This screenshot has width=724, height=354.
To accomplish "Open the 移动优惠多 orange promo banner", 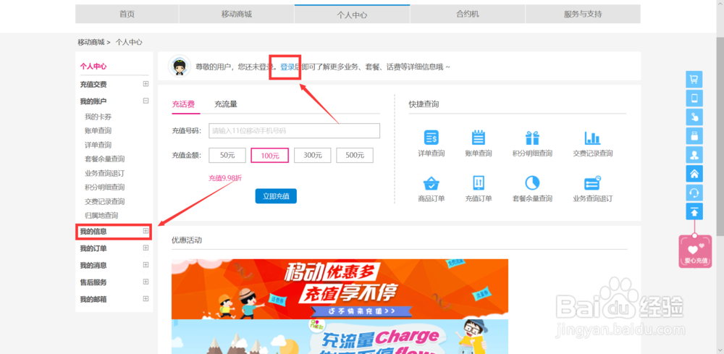I will tap(340, 289).
